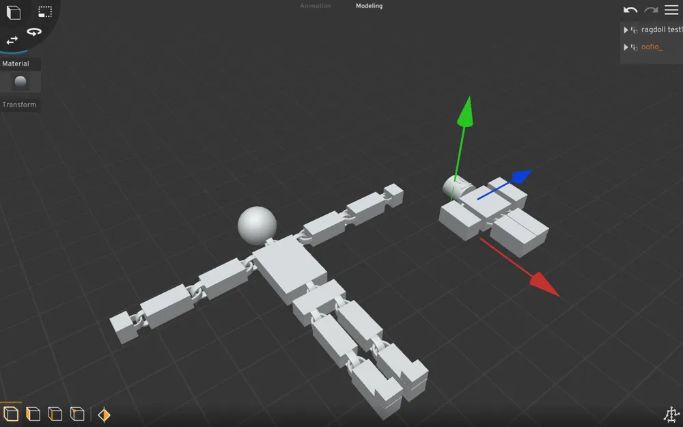Open the add cube primitive tool

coord(14,12)
